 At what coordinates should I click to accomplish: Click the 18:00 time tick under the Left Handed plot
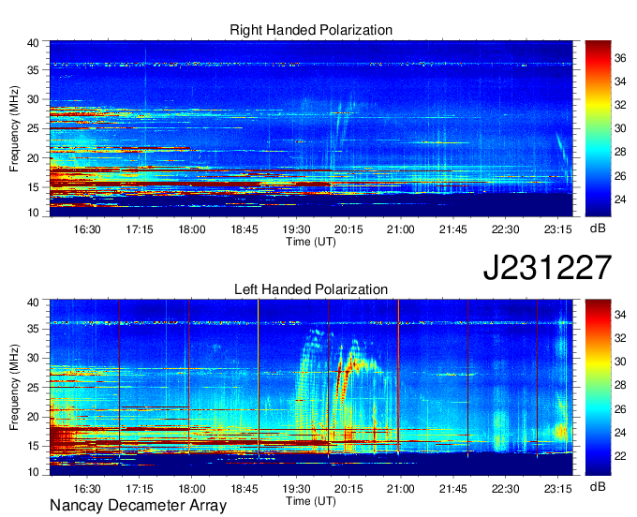(192, 489)
